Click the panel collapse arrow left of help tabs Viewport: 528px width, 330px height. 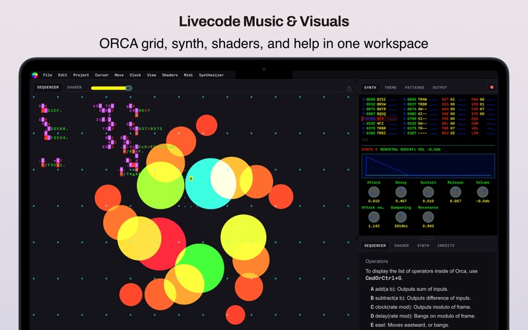(x=357, y=238)
